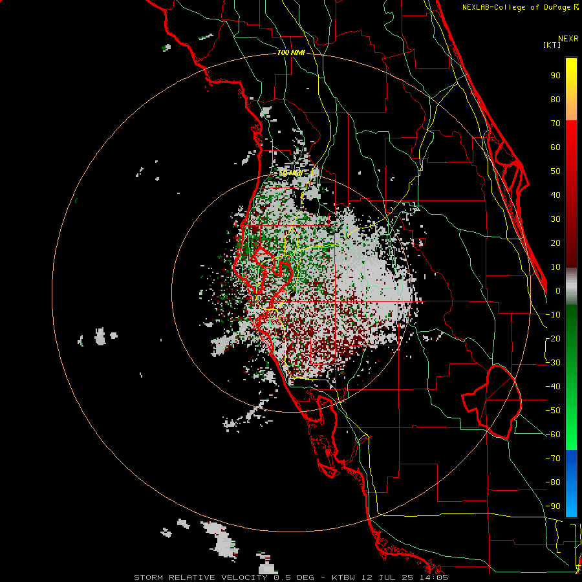Click the positive 70 value on velocity scale
The height and width of the screenshot is (582, 582).
click(x=555, y=124)
